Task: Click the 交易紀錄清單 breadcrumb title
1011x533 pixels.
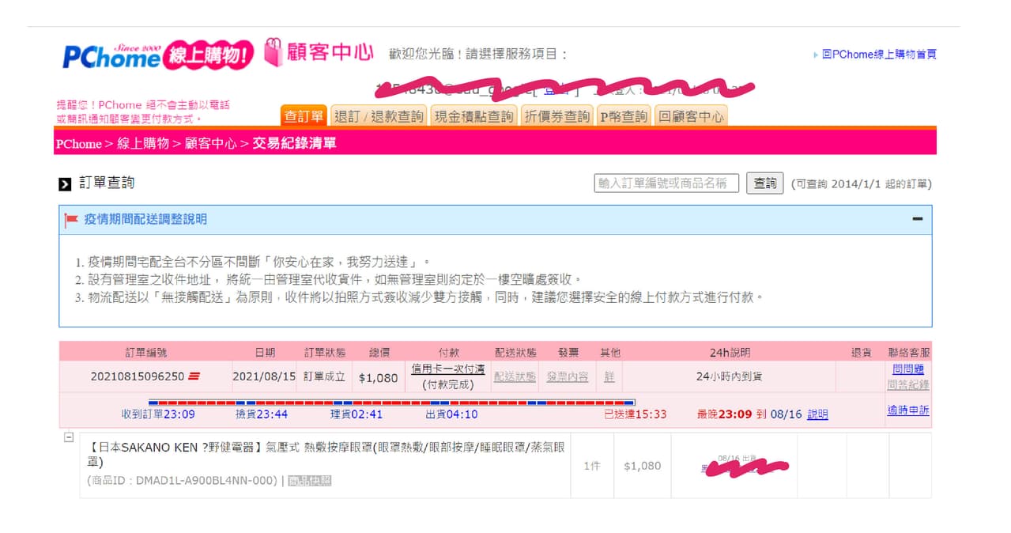Action: tap(294, 144)
